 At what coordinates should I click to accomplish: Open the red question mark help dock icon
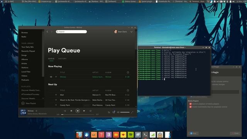click(x=101, y=135)
